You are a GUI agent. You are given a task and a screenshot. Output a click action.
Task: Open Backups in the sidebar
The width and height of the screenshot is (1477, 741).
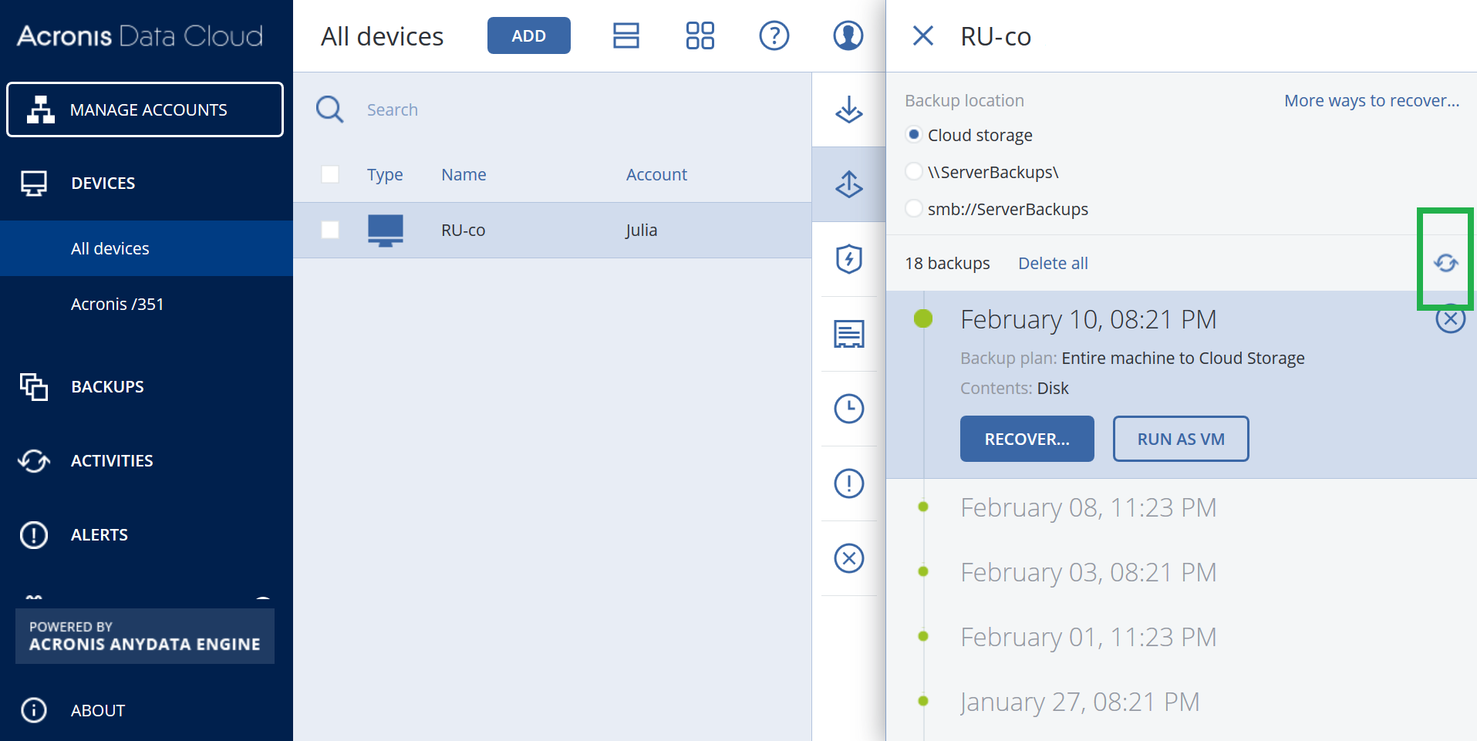coord(107,386)
